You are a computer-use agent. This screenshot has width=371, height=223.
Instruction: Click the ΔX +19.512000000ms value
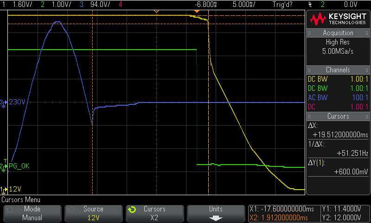(x=340, y=135)
